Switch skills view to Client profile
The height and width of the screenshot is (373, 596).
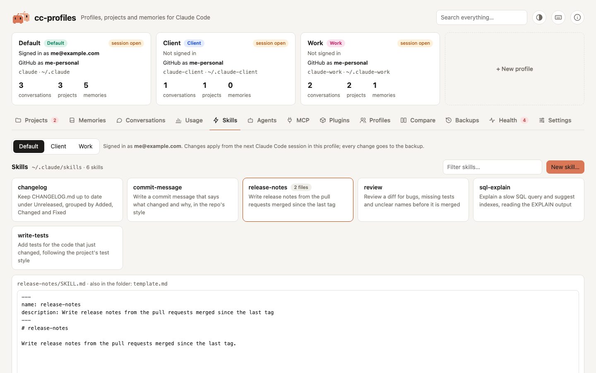pyautogui.click(x=58, y=146)
